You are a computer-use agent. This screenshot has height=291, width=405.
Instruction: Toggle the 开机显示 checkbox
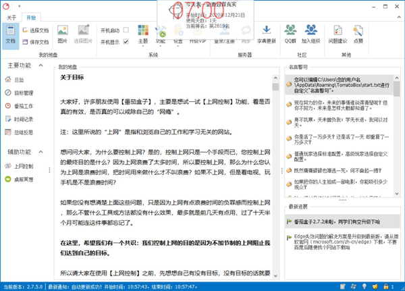click(x=124, y=42)
